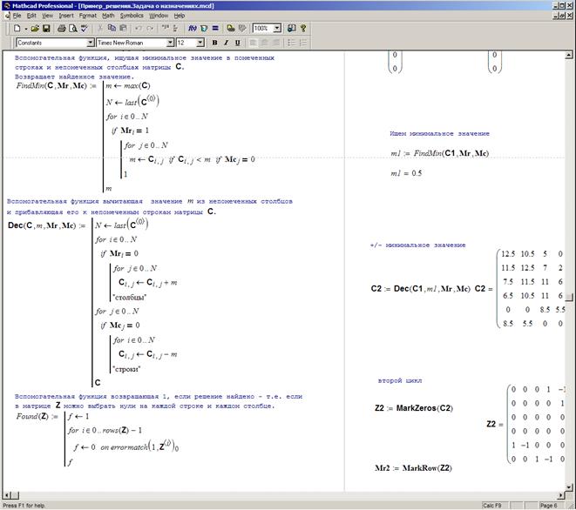The image size is (576, 510).
Task: Click the New document icon
Action: click(x=17, y=28)
